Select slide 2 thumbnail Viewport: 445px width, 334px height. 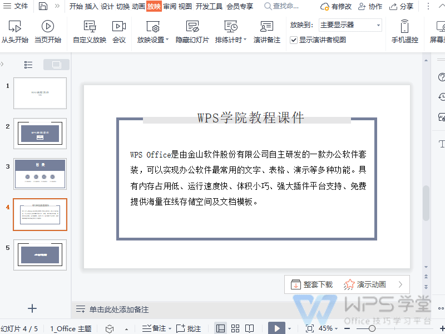tap(40, 134)
